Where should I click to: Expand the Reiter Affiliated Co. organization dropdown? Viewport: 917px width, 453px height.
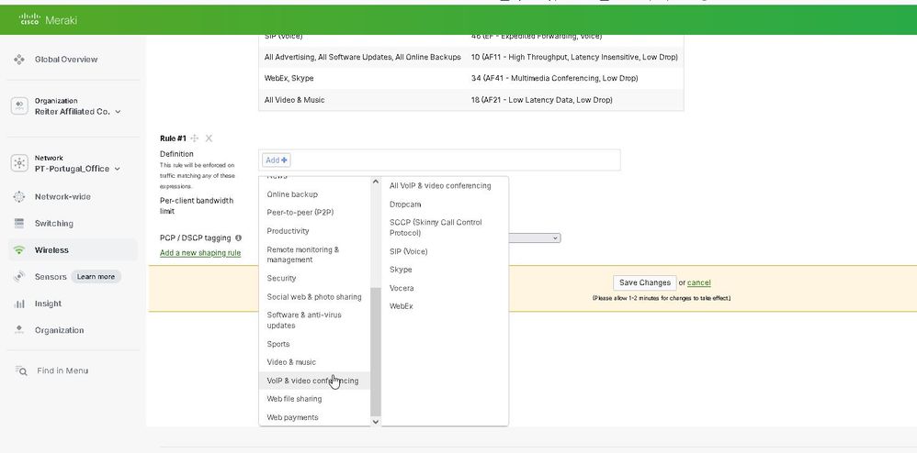point(118,112)
